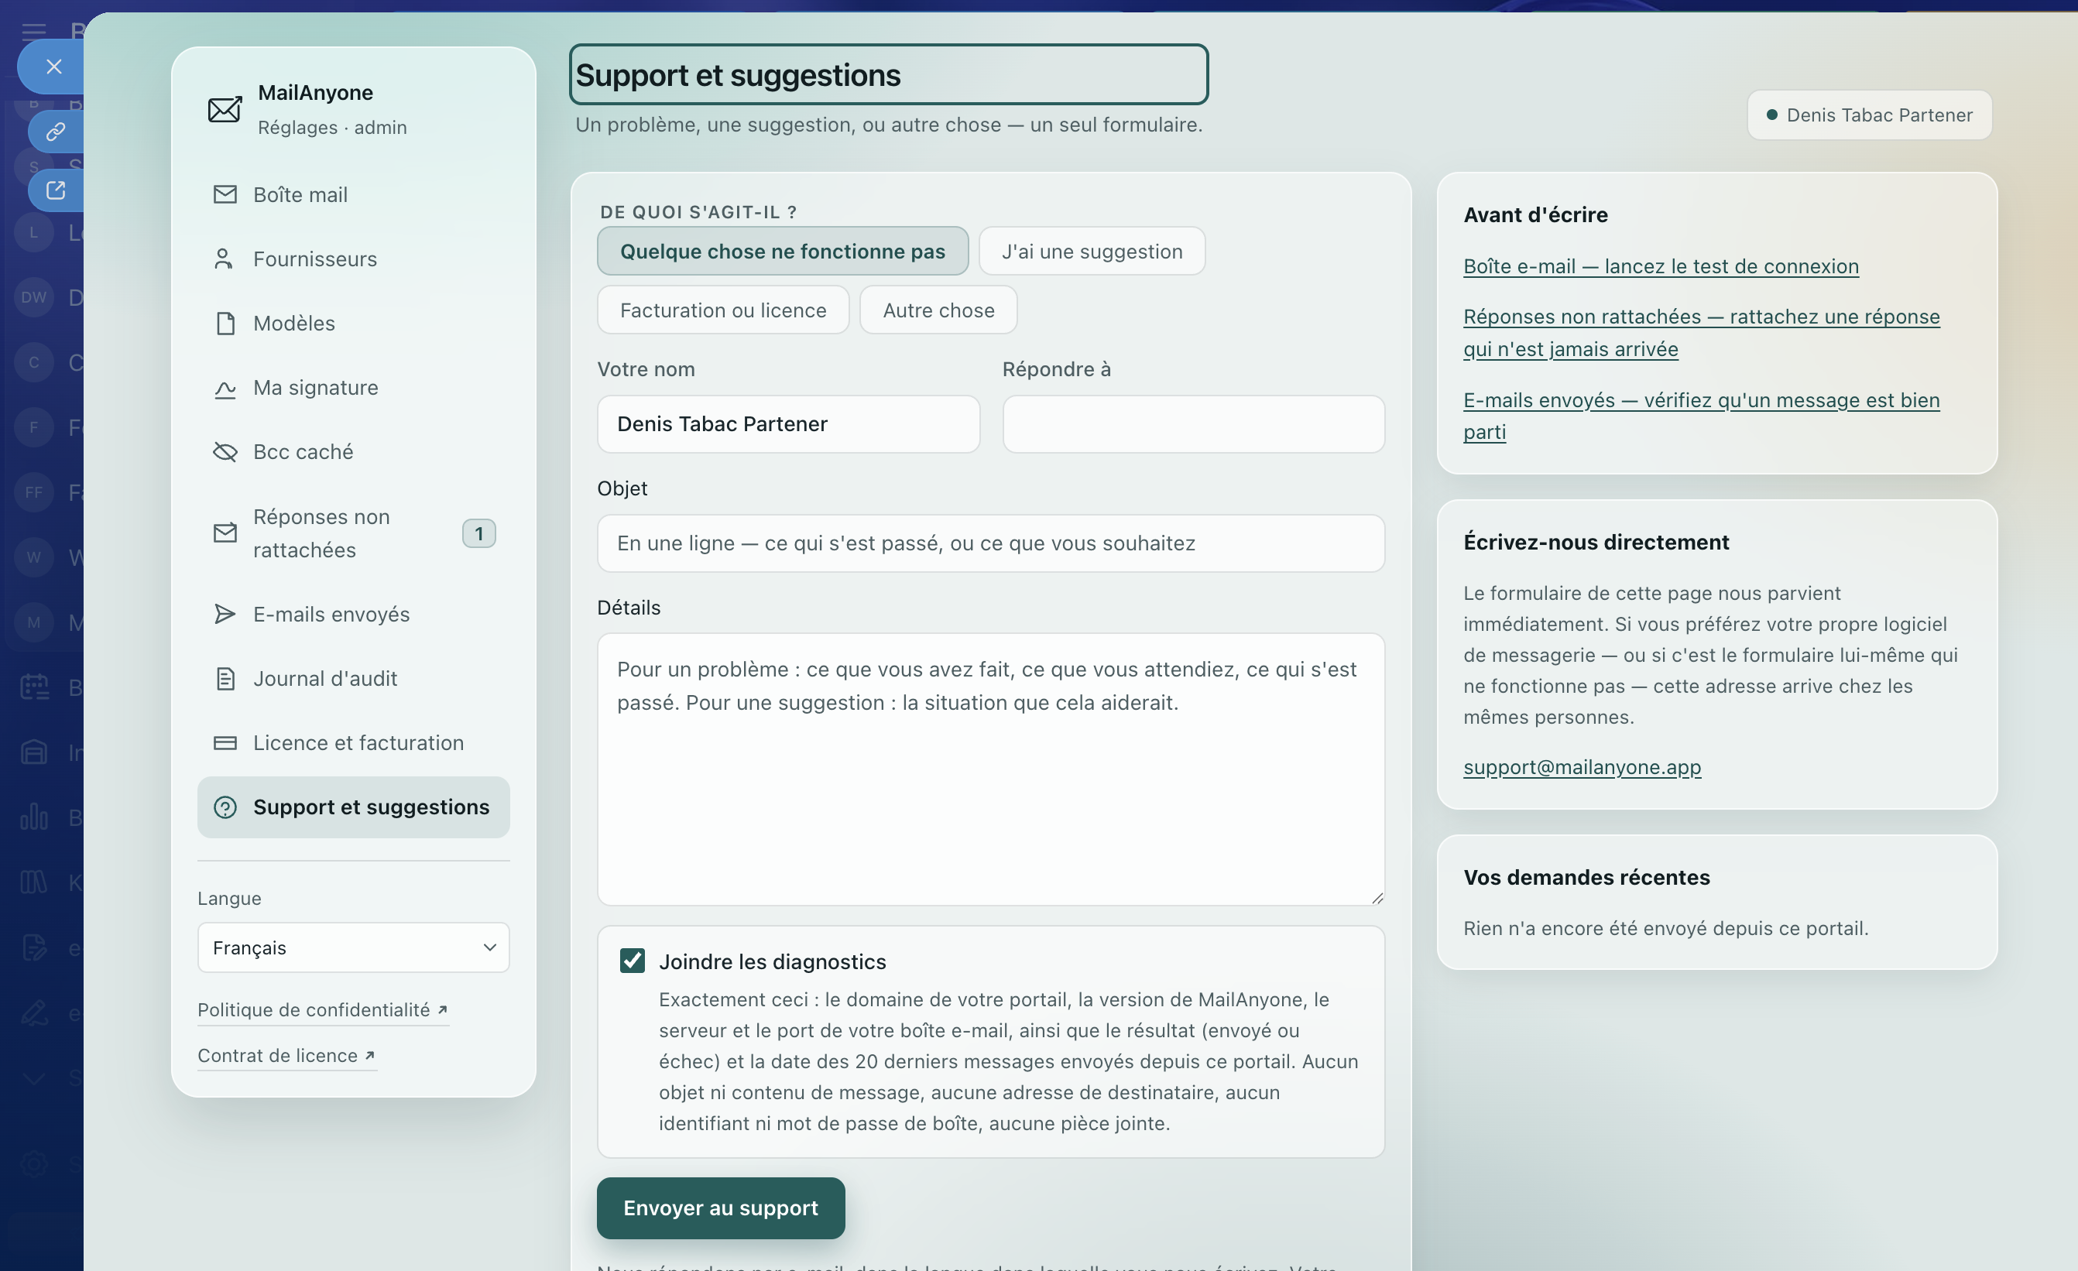Click the gear icon in the background sidebar
Image resolution: width=2078 pixels, height=1271 pixels.
point(35,1164)
